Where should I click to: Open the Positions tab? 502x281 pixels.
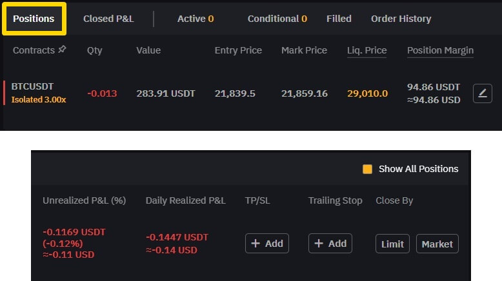pyautogui.click(x=34, y=19)
